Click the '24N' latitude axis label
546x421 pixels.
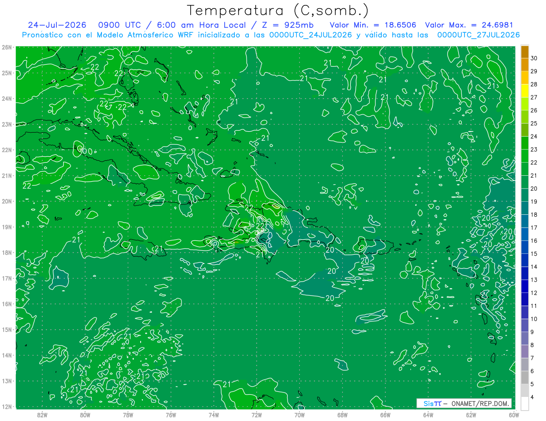[x=6, y=99]
